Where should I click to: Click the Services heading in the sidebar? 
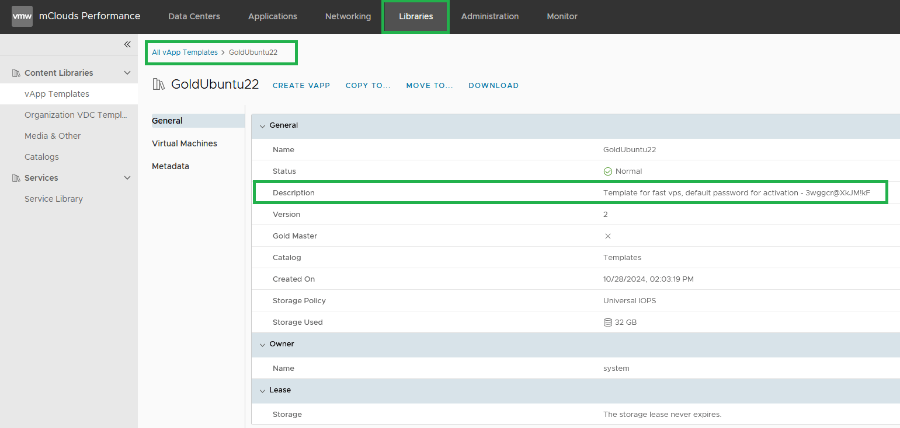41,178
